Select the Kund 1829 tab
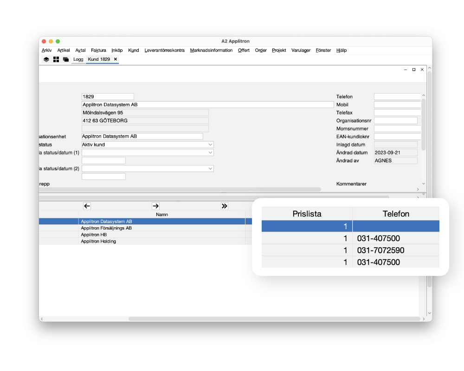The height and width of the screenshot is (371, 464). (99, 59)
